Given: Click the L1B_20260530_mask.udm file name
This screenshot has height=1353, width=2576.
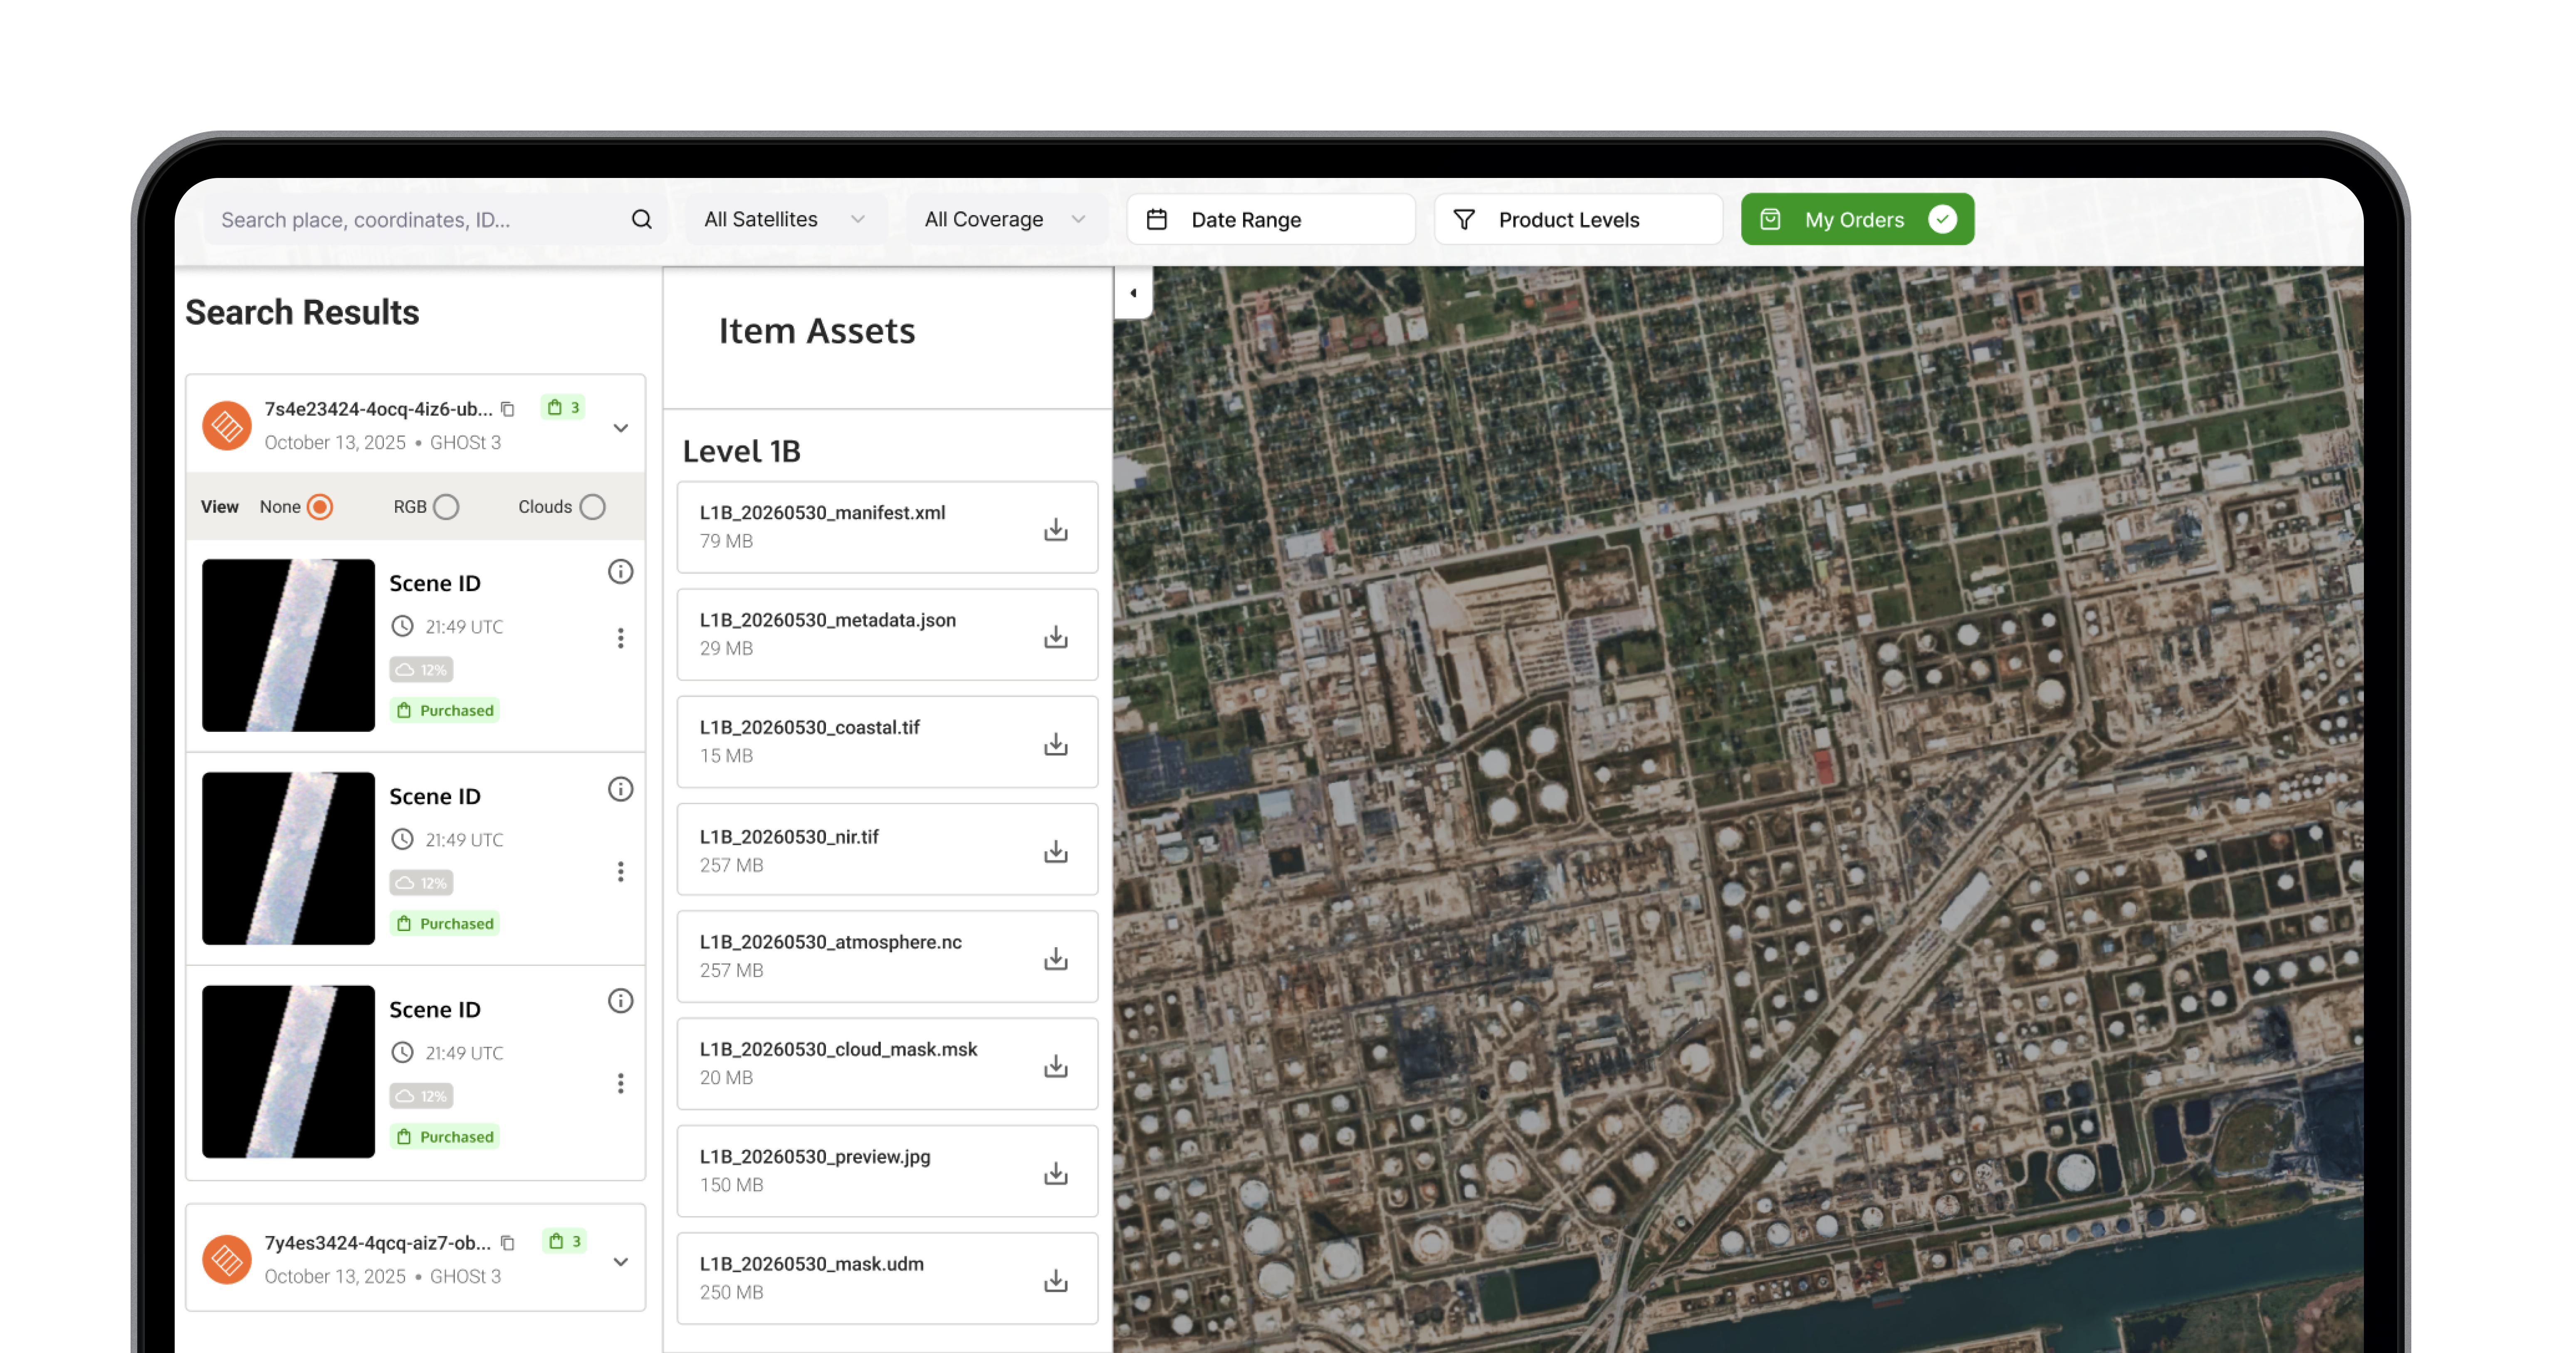Looking at the screenshot, I should coord(812,1264).
